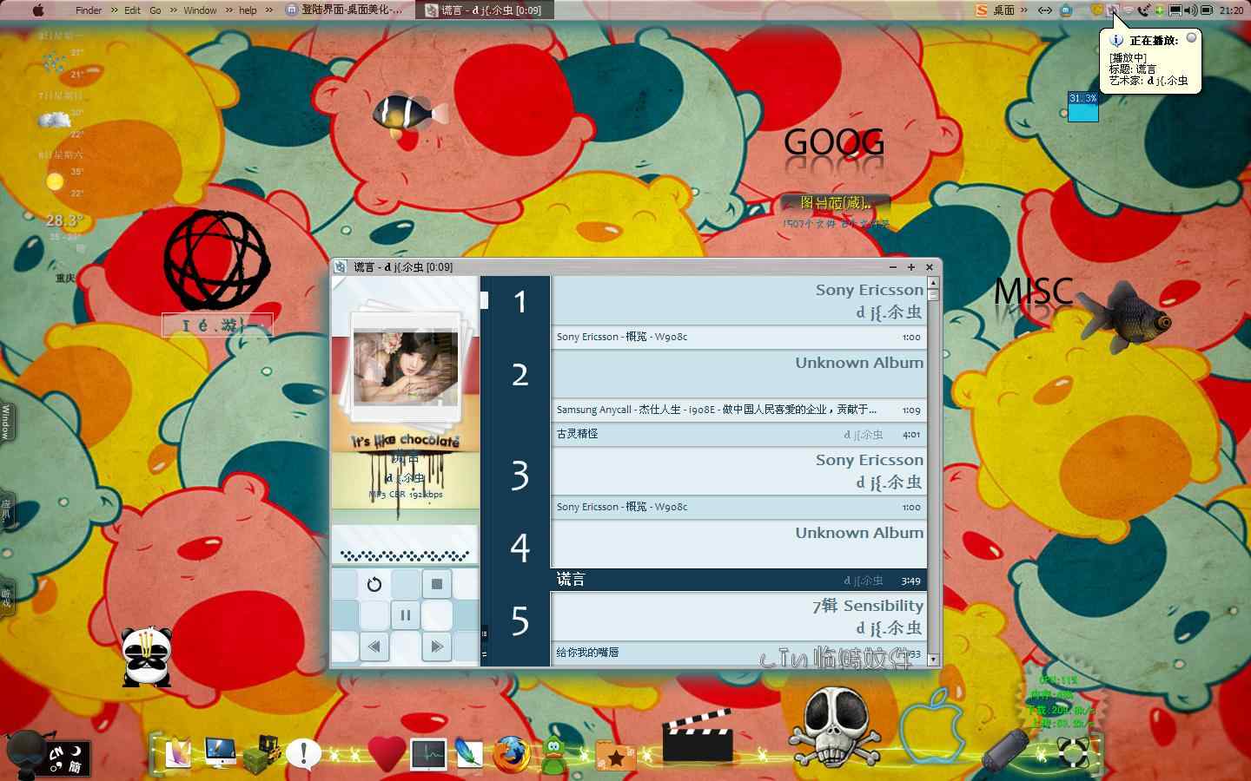Click the player title bar icon
The height and width of the screenshot is (781, 1251).
340,267
